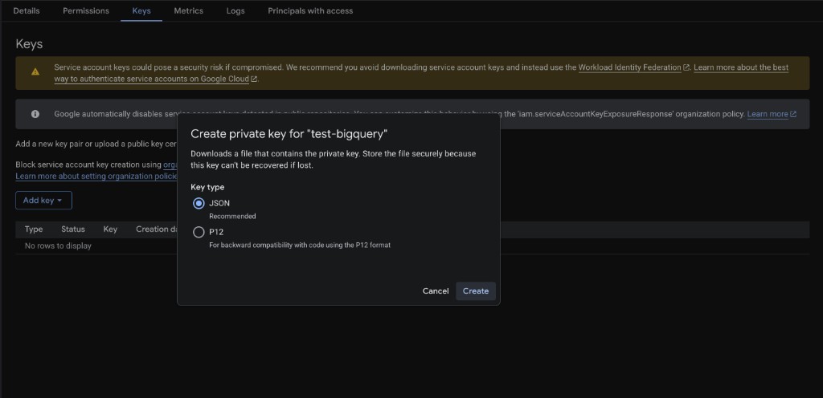Screen dimensions: 823x398
Task: Click the 'Recommended' caption under JSON
Action: coord(232,217)
